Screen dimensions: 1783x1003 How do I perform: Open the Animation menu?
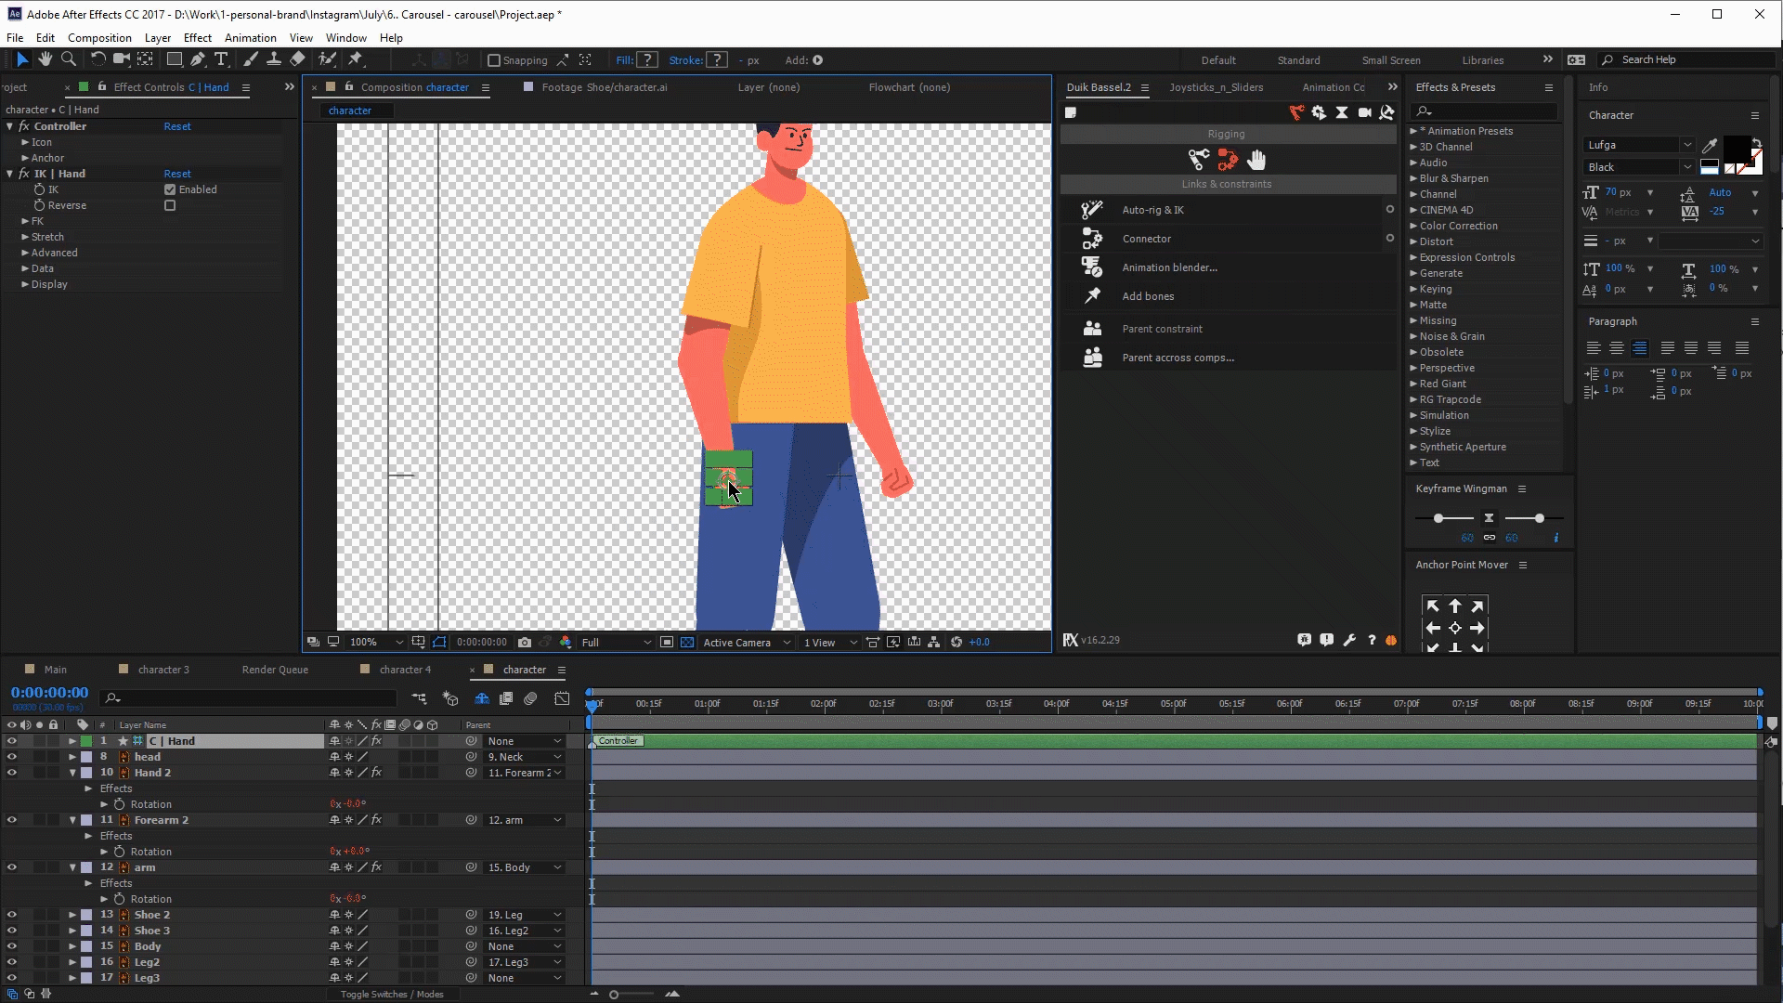coord(250,38)
